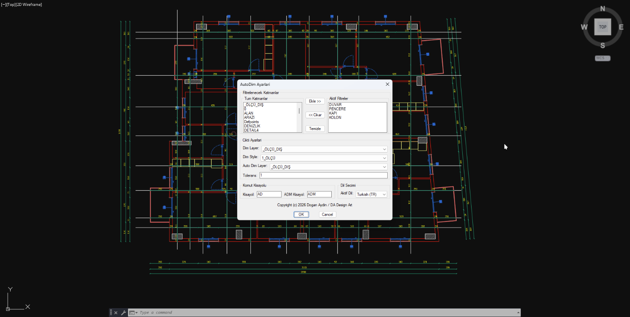Click the Kisayol input field containing AD
Image resolution: width=630 pixels, height=317 pixels.
click(x=269, y=194)
